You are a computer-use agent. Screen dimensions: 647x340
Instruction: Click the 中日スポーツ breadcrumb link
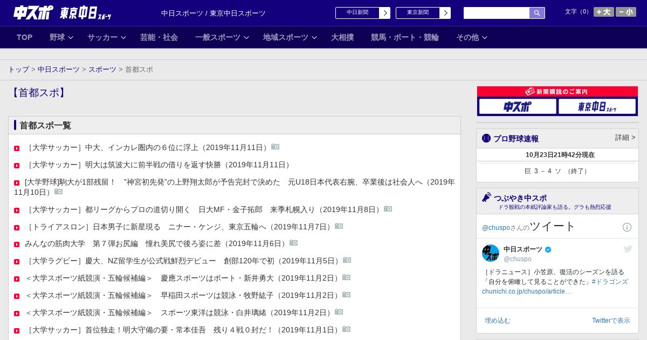tap(59, 70)
